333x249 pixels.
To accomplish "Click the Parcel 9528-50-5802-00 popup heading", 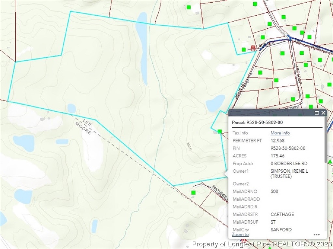I will pos(257,122).
